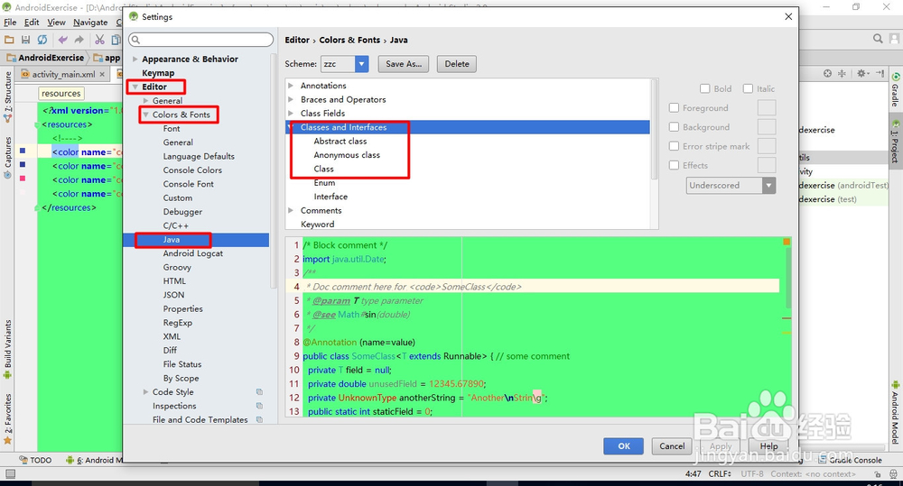Screen dimensions: 903x486
Task: Click the Foreground color swatch box
Action: (x=767, y=107)
